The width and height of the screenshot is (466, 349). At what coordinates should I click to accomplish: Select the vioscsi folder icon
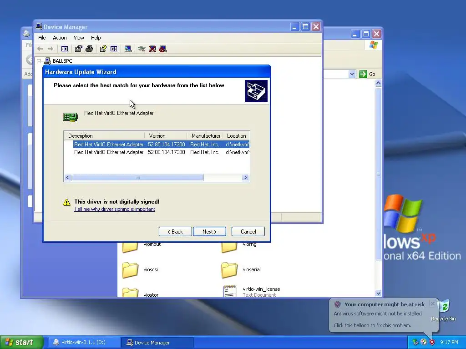[130, 270]
